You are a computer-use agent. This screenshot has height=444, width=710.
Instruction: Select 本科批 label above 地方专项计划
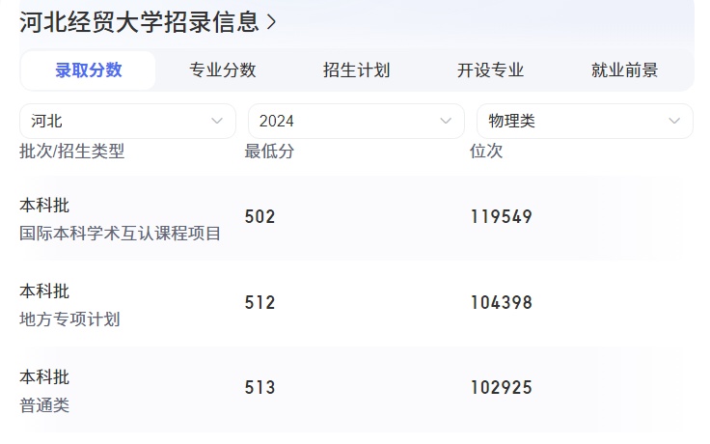click(44, 291)
